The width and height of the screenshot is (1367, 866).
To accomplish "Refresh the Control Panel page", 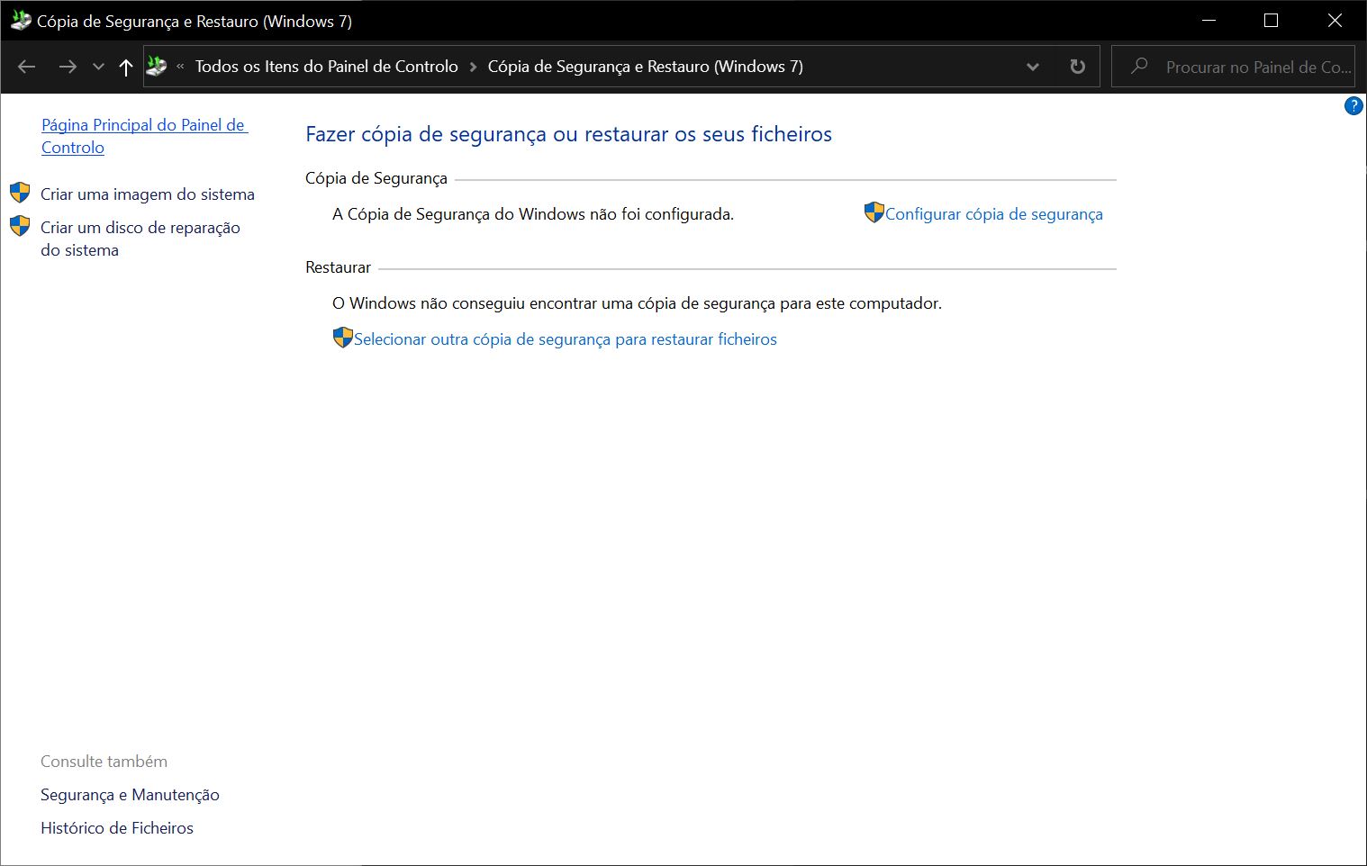I will pyautogui.click(x=1077, y=67).
